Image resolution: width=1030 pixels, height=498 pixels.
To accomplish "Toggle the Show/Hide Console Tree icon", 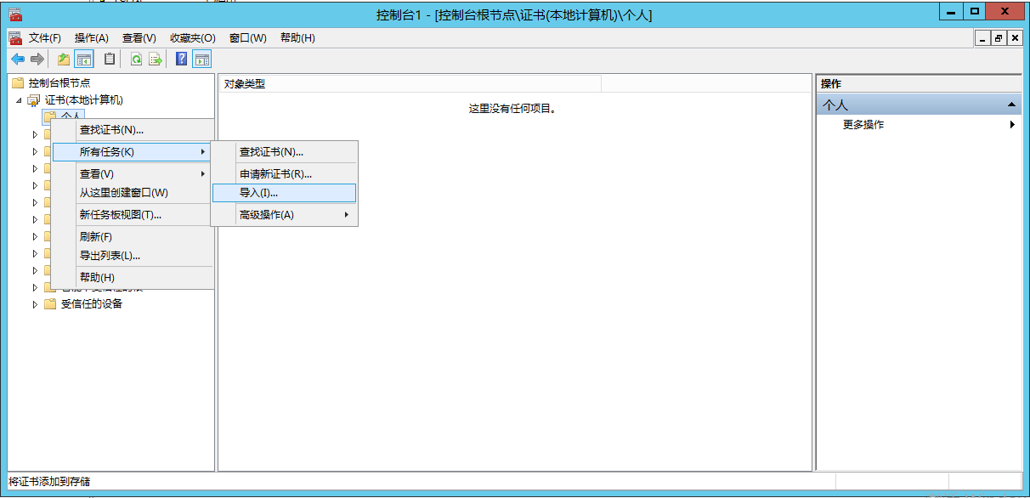I will [x=84, y=59].
